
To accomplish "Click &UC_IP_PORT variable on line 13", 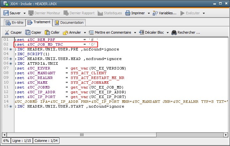I will [41, 97].
